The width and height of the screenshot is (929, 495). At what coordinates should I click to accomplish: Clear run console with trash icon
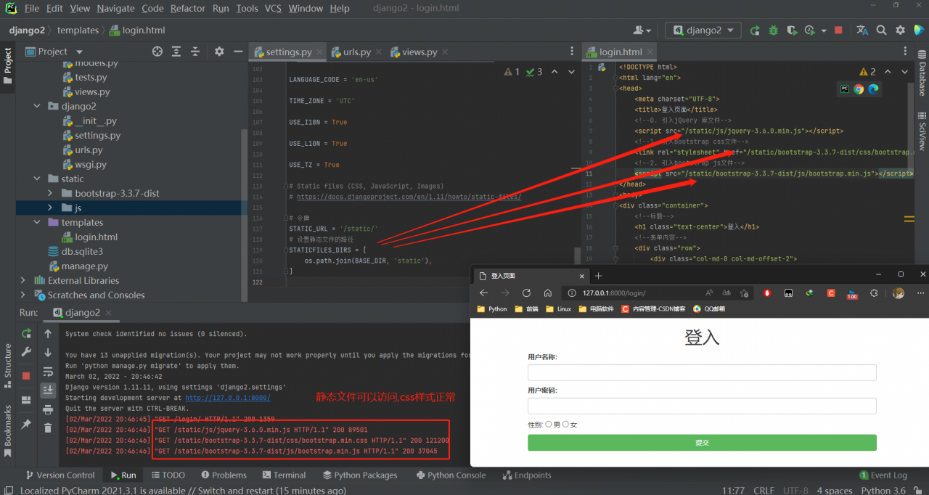click(x=48, y=429)
